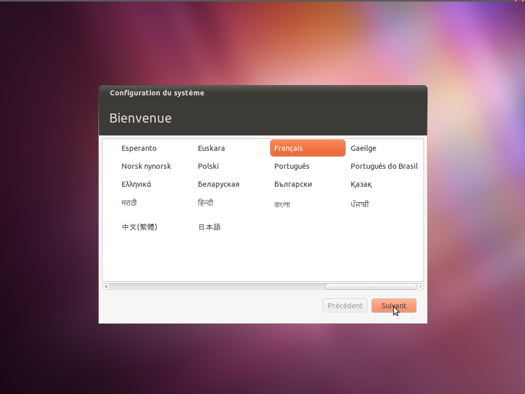Click the horizontal scrollbar thumb handle
525x394 pixels.
pyautogui.click(x=371, y=286)
